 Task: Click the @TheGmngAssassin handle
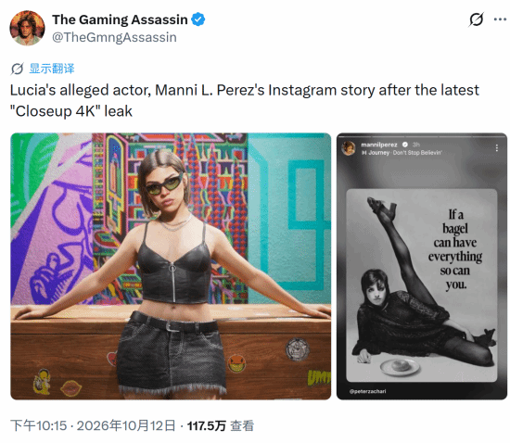(114, 37)
